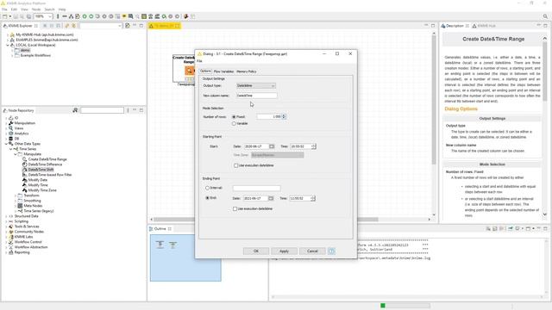
Task: Switch to the Flow Variables tab
Action: pyautogui.click(x=223, y=71)
